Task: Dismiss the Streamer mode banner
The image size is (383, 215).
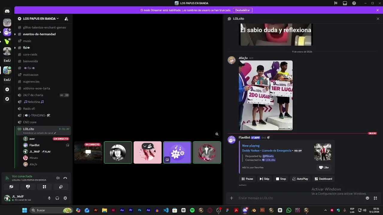Action: point(378,10)
